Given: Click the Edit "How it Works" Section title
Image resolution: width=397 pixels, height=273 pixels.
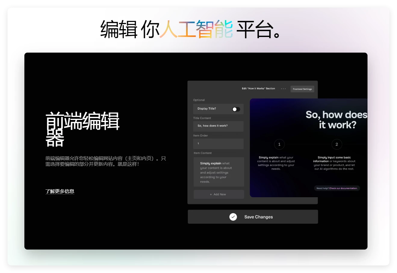Looking at the screenshot, I should click(x=258, y=89).
